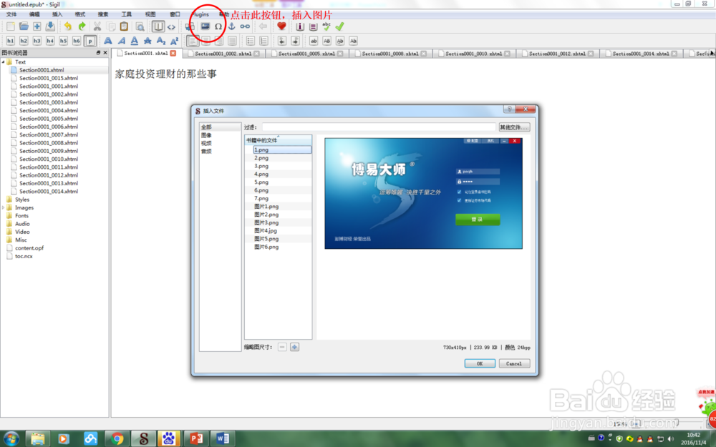Switch to Section0001_0008.xhtml tab
Screen dimensions: 716x447
pos(390,54)
